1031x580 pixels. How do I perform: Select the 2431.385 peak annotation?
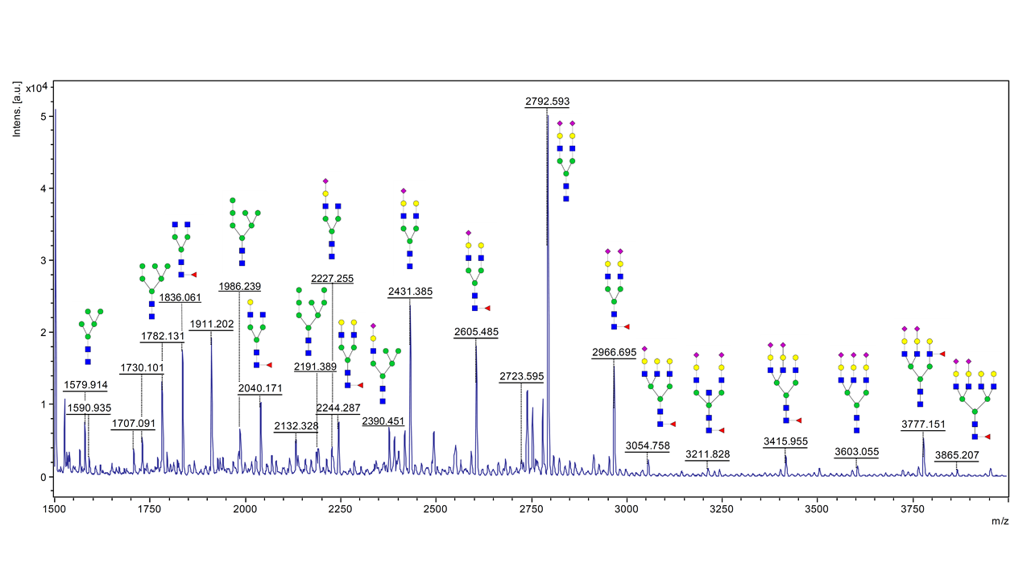pos(410,292)
